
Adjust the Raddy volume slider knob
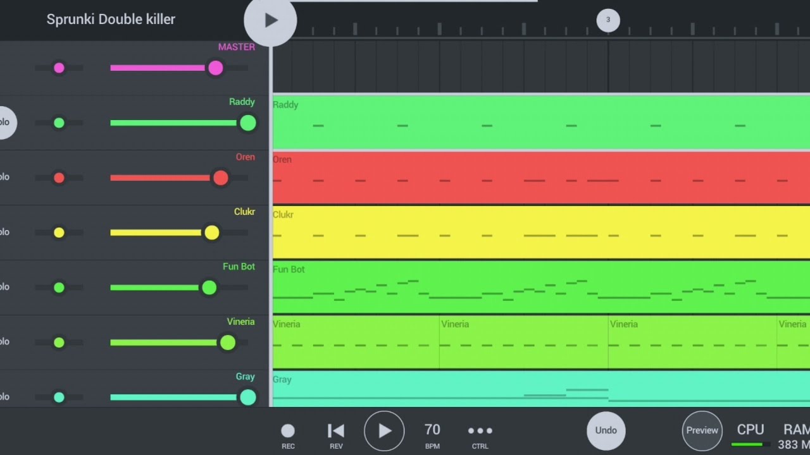[x=248, y=123]
